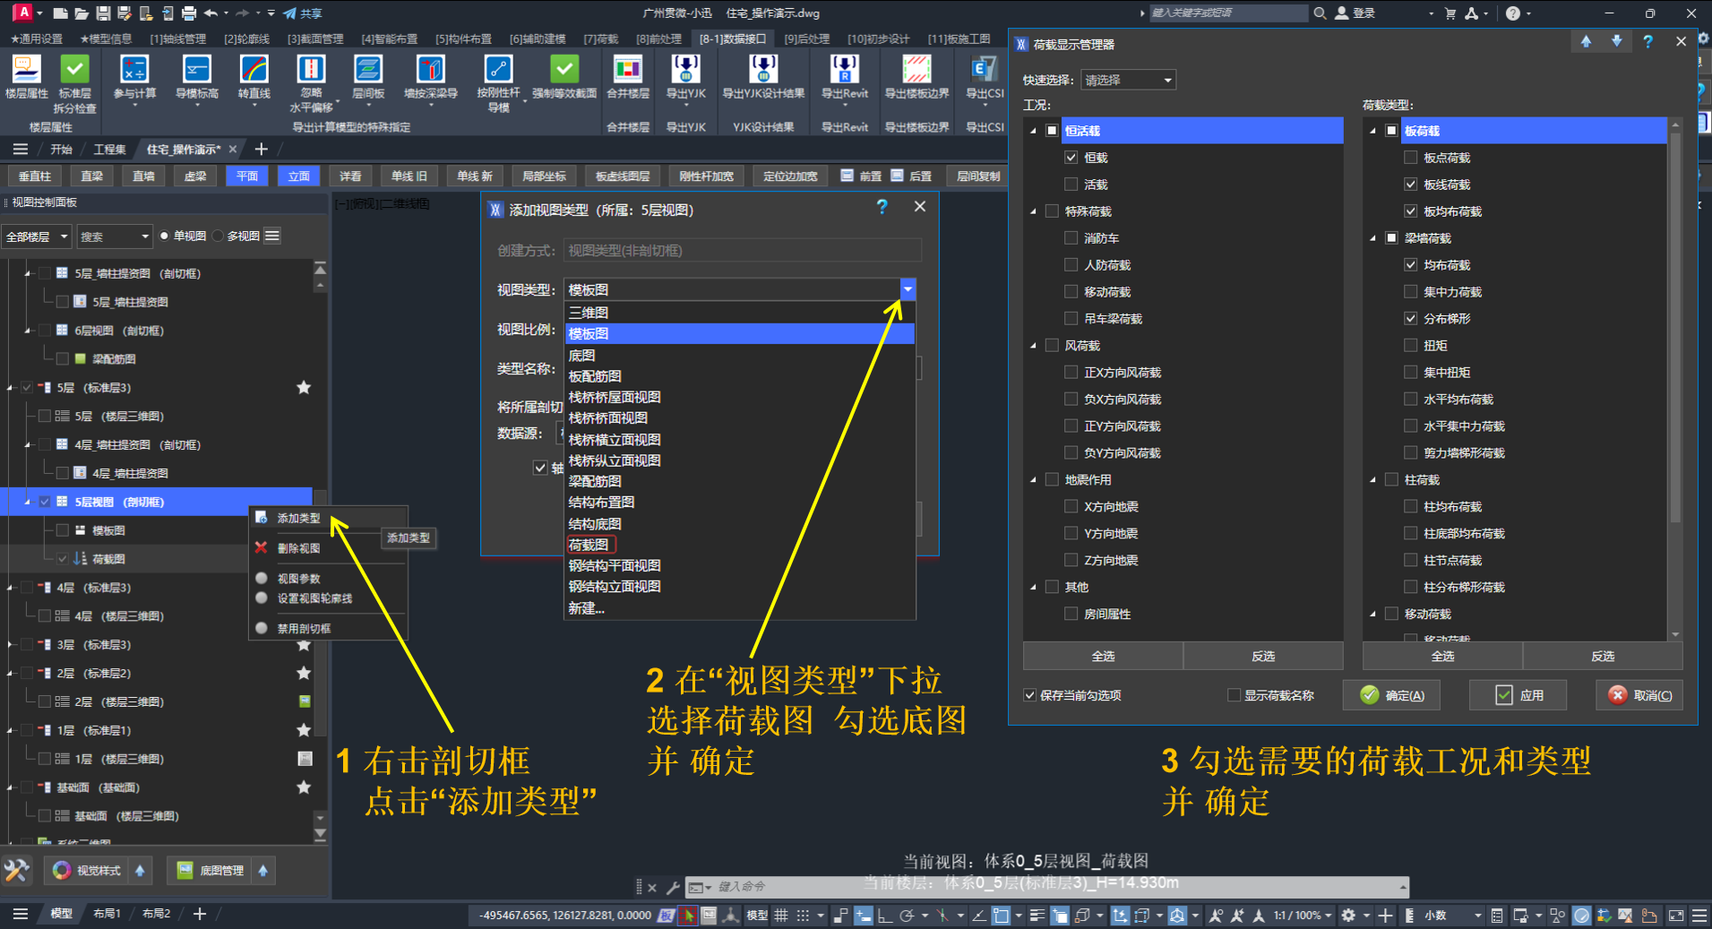Click the 确定(A) button
Screen dimensions: 1712x929
[x=1391, y=695]
